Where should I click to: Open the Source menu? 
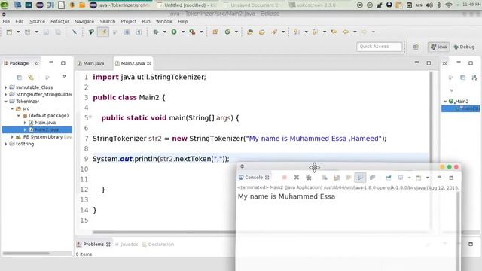pos(37,22)
